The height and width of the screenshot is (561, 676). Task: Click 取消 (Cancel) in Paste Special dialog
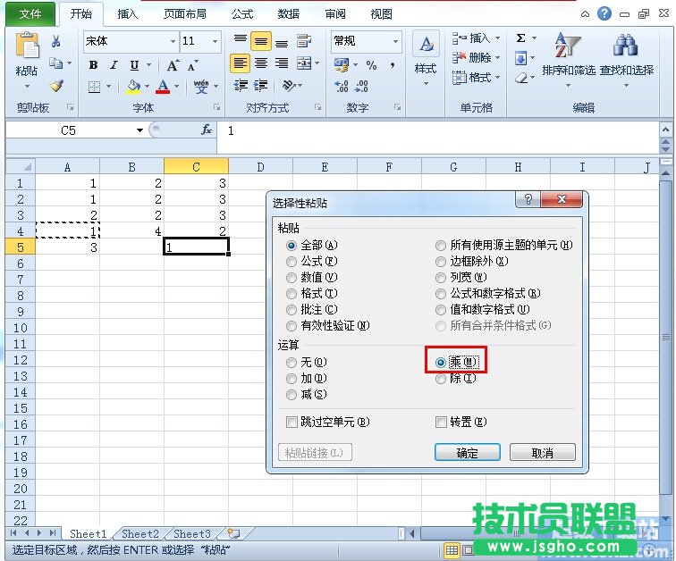pyautogui.click(x=543, y=453)
